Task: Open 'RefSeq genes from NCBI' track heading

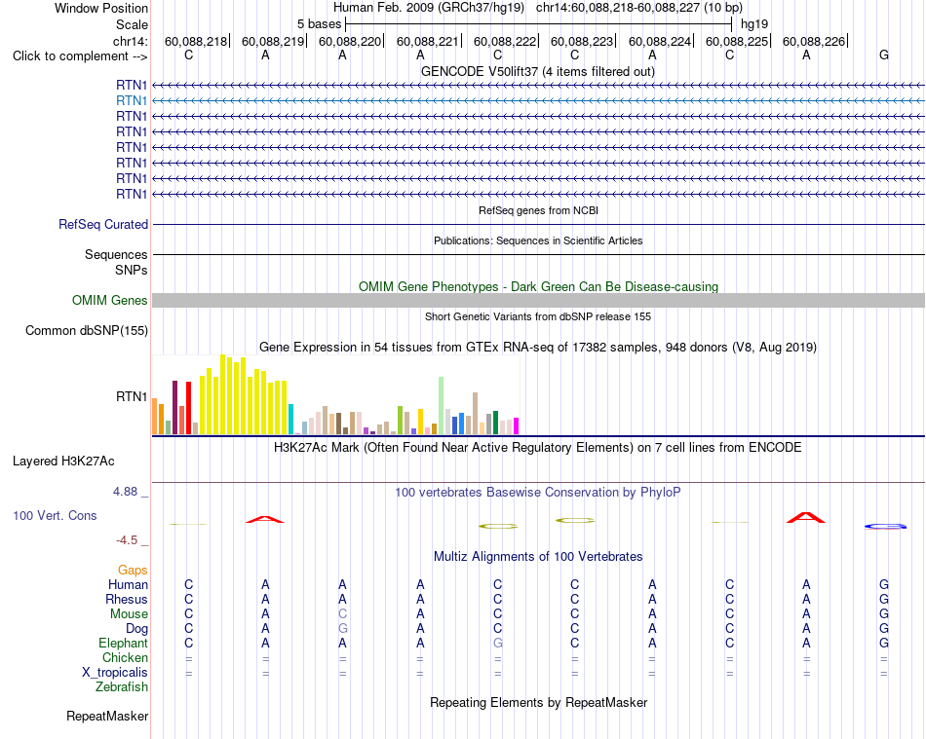Action: pos(538,210)
